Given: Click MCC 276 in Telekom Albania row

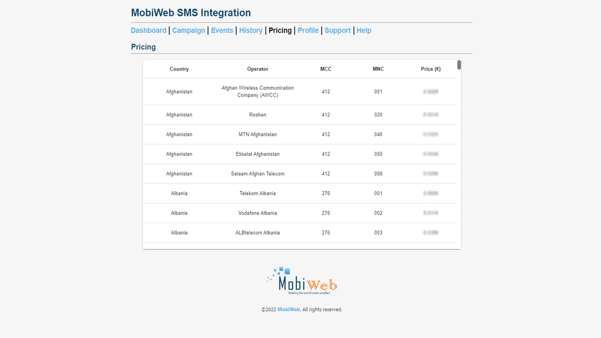Looking at the screenshot, I should [x=326, y=194].
